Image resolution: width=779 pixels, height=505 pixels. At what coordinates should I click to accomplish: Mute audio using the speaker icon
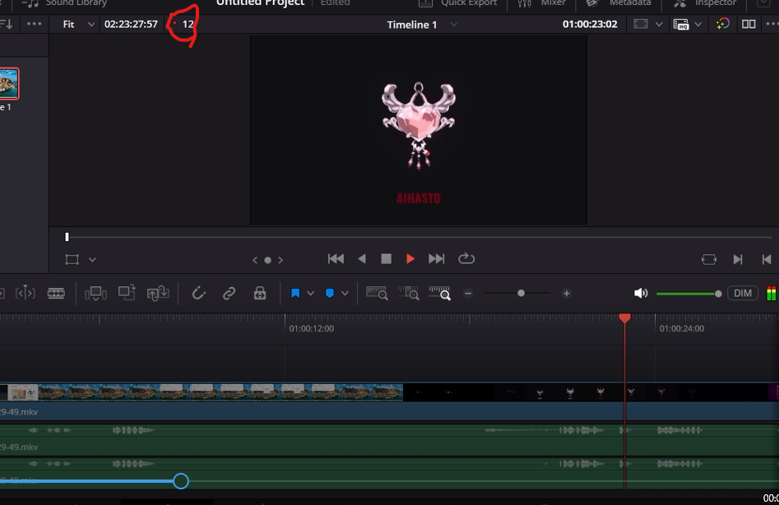coord(641,294)
